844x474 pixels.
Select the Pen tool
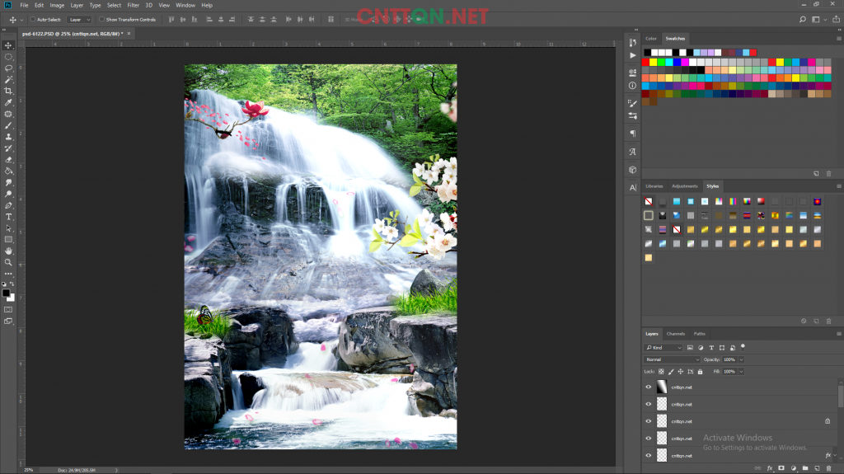tap(8, 206)
